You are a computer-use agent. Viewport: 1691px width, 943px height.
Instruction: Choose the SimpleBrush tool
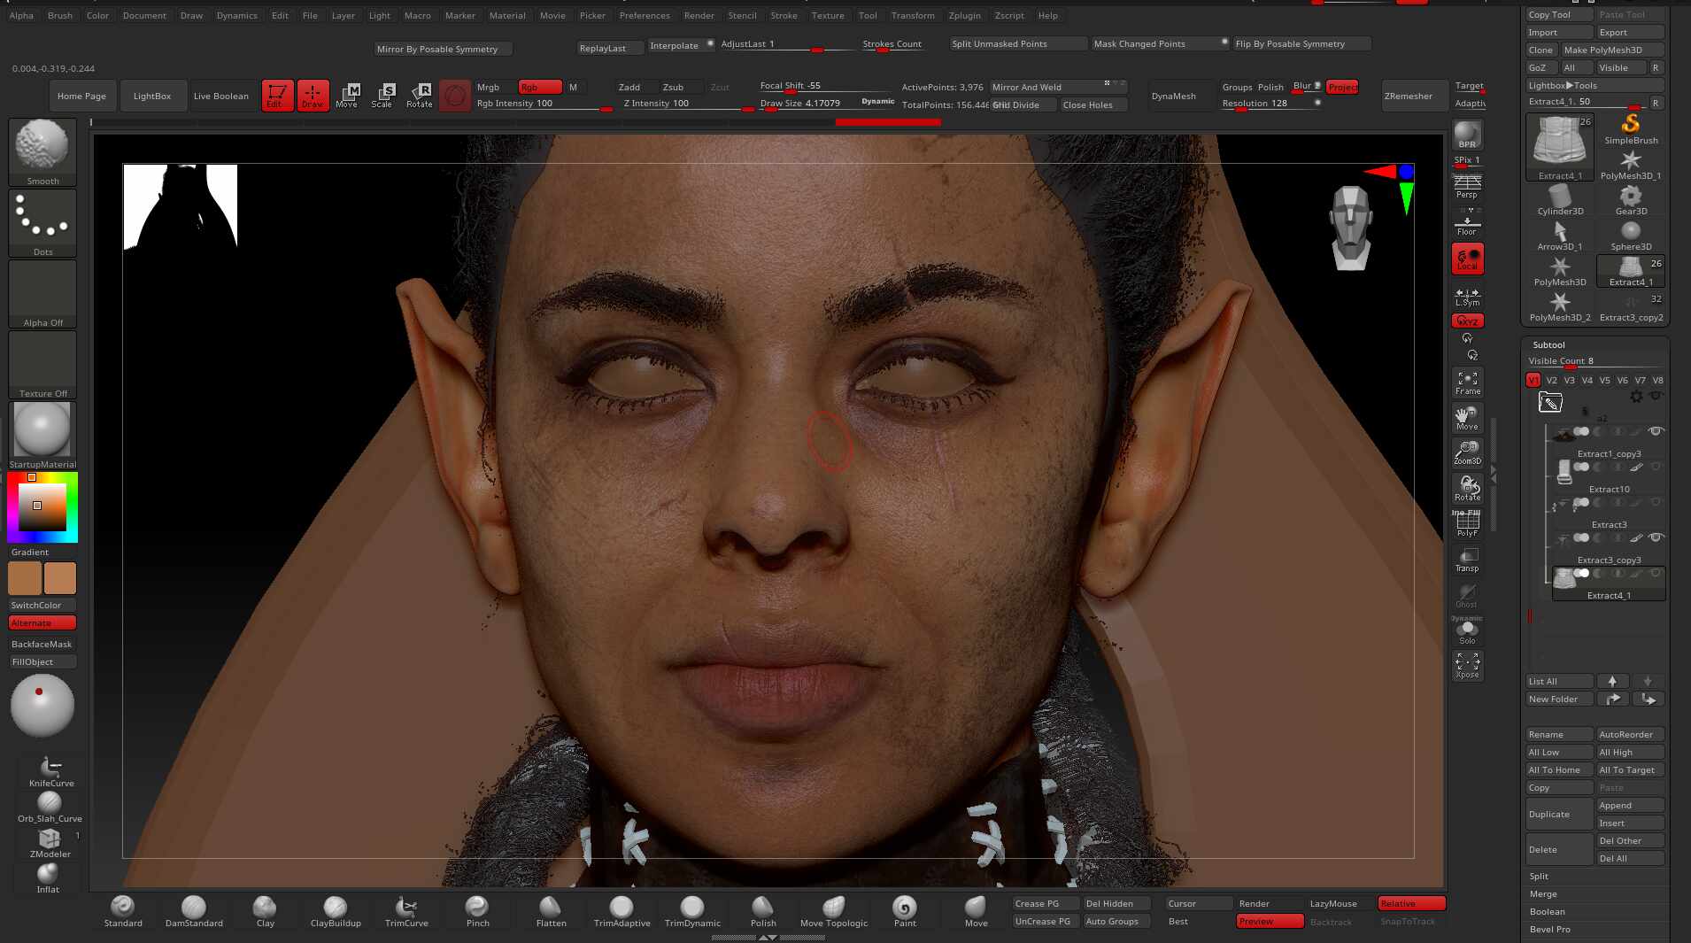pyautogui.click(x=1631, y=129)
